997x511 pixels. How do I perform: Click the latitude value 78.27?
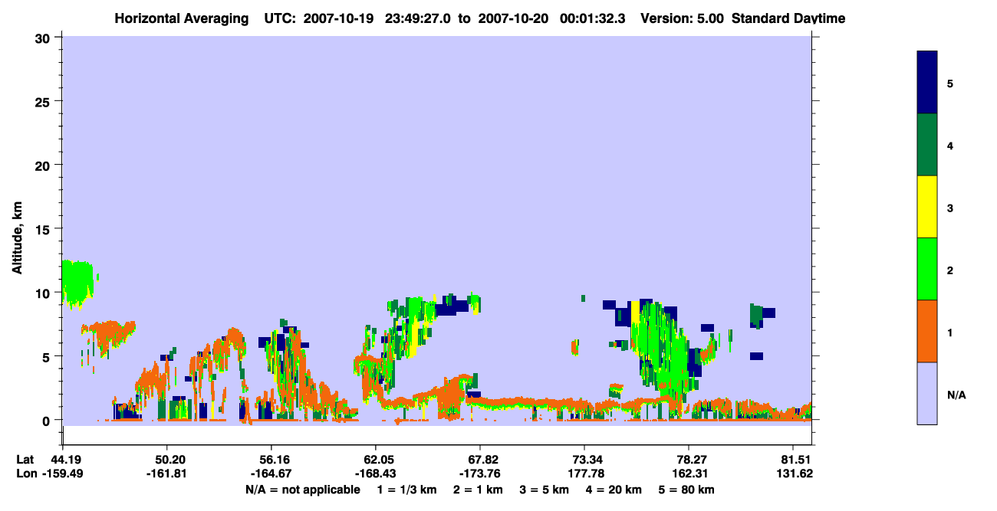689,460
